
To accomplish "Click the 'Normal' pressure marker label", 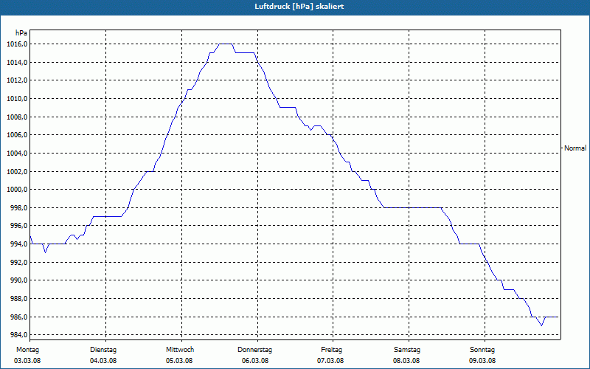I will 575,148.
